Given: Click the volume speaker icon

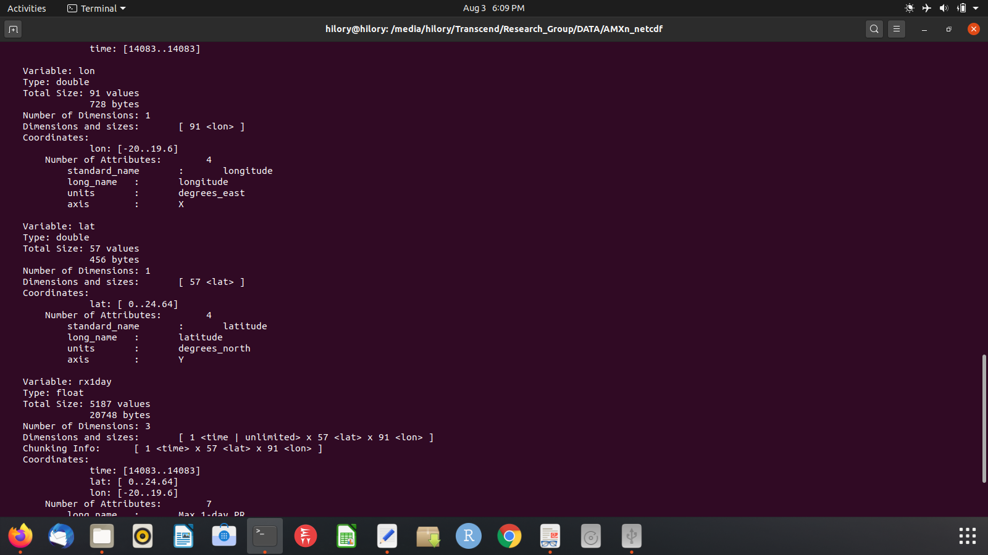Looking at the screenshot, I should point(944,9).
